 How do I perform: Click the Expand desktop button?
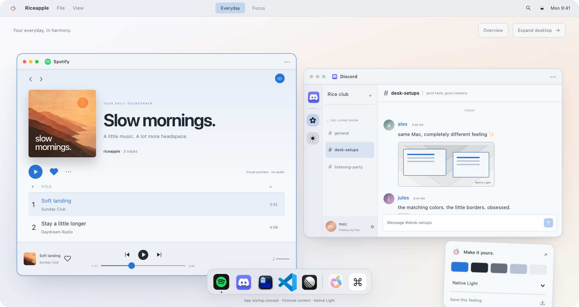pos(539,30)
